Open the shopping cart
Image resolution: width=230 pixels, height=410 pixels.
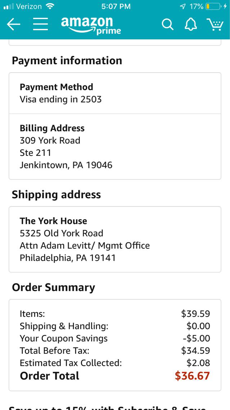coord(215,25)
